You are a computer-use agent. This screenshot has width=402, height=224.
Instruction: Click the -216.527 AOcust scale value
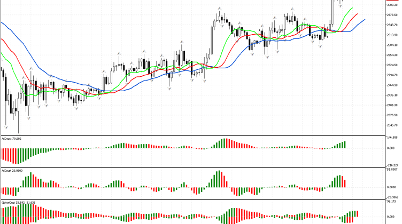coord(392,165)
